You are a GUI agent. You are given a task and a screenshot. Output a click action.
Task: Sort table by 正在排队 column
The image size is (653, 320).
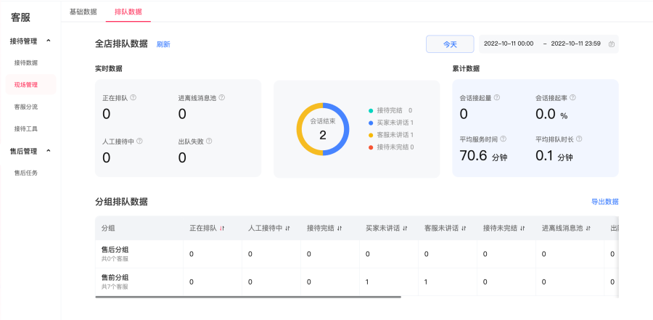point(222,229)
